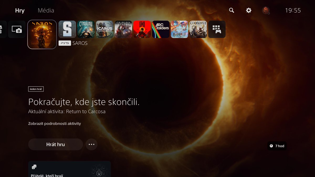This screenshot has width=315, height=177.
Task: Open the search magnifier icon
Action: coord(232,10)
